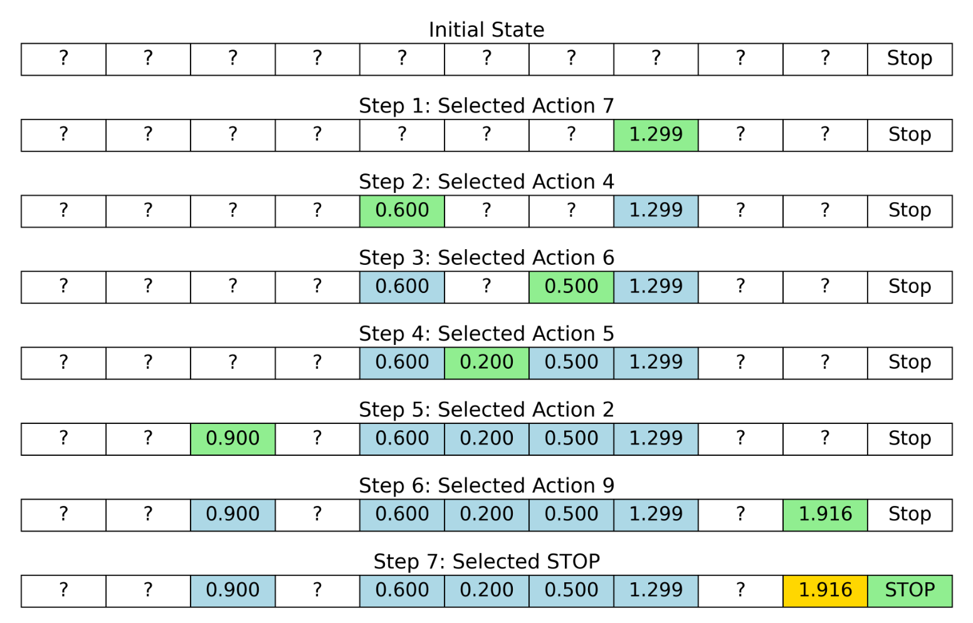Click the green STOP cell in Step 7
973x623 pixels.
[909, 590]
